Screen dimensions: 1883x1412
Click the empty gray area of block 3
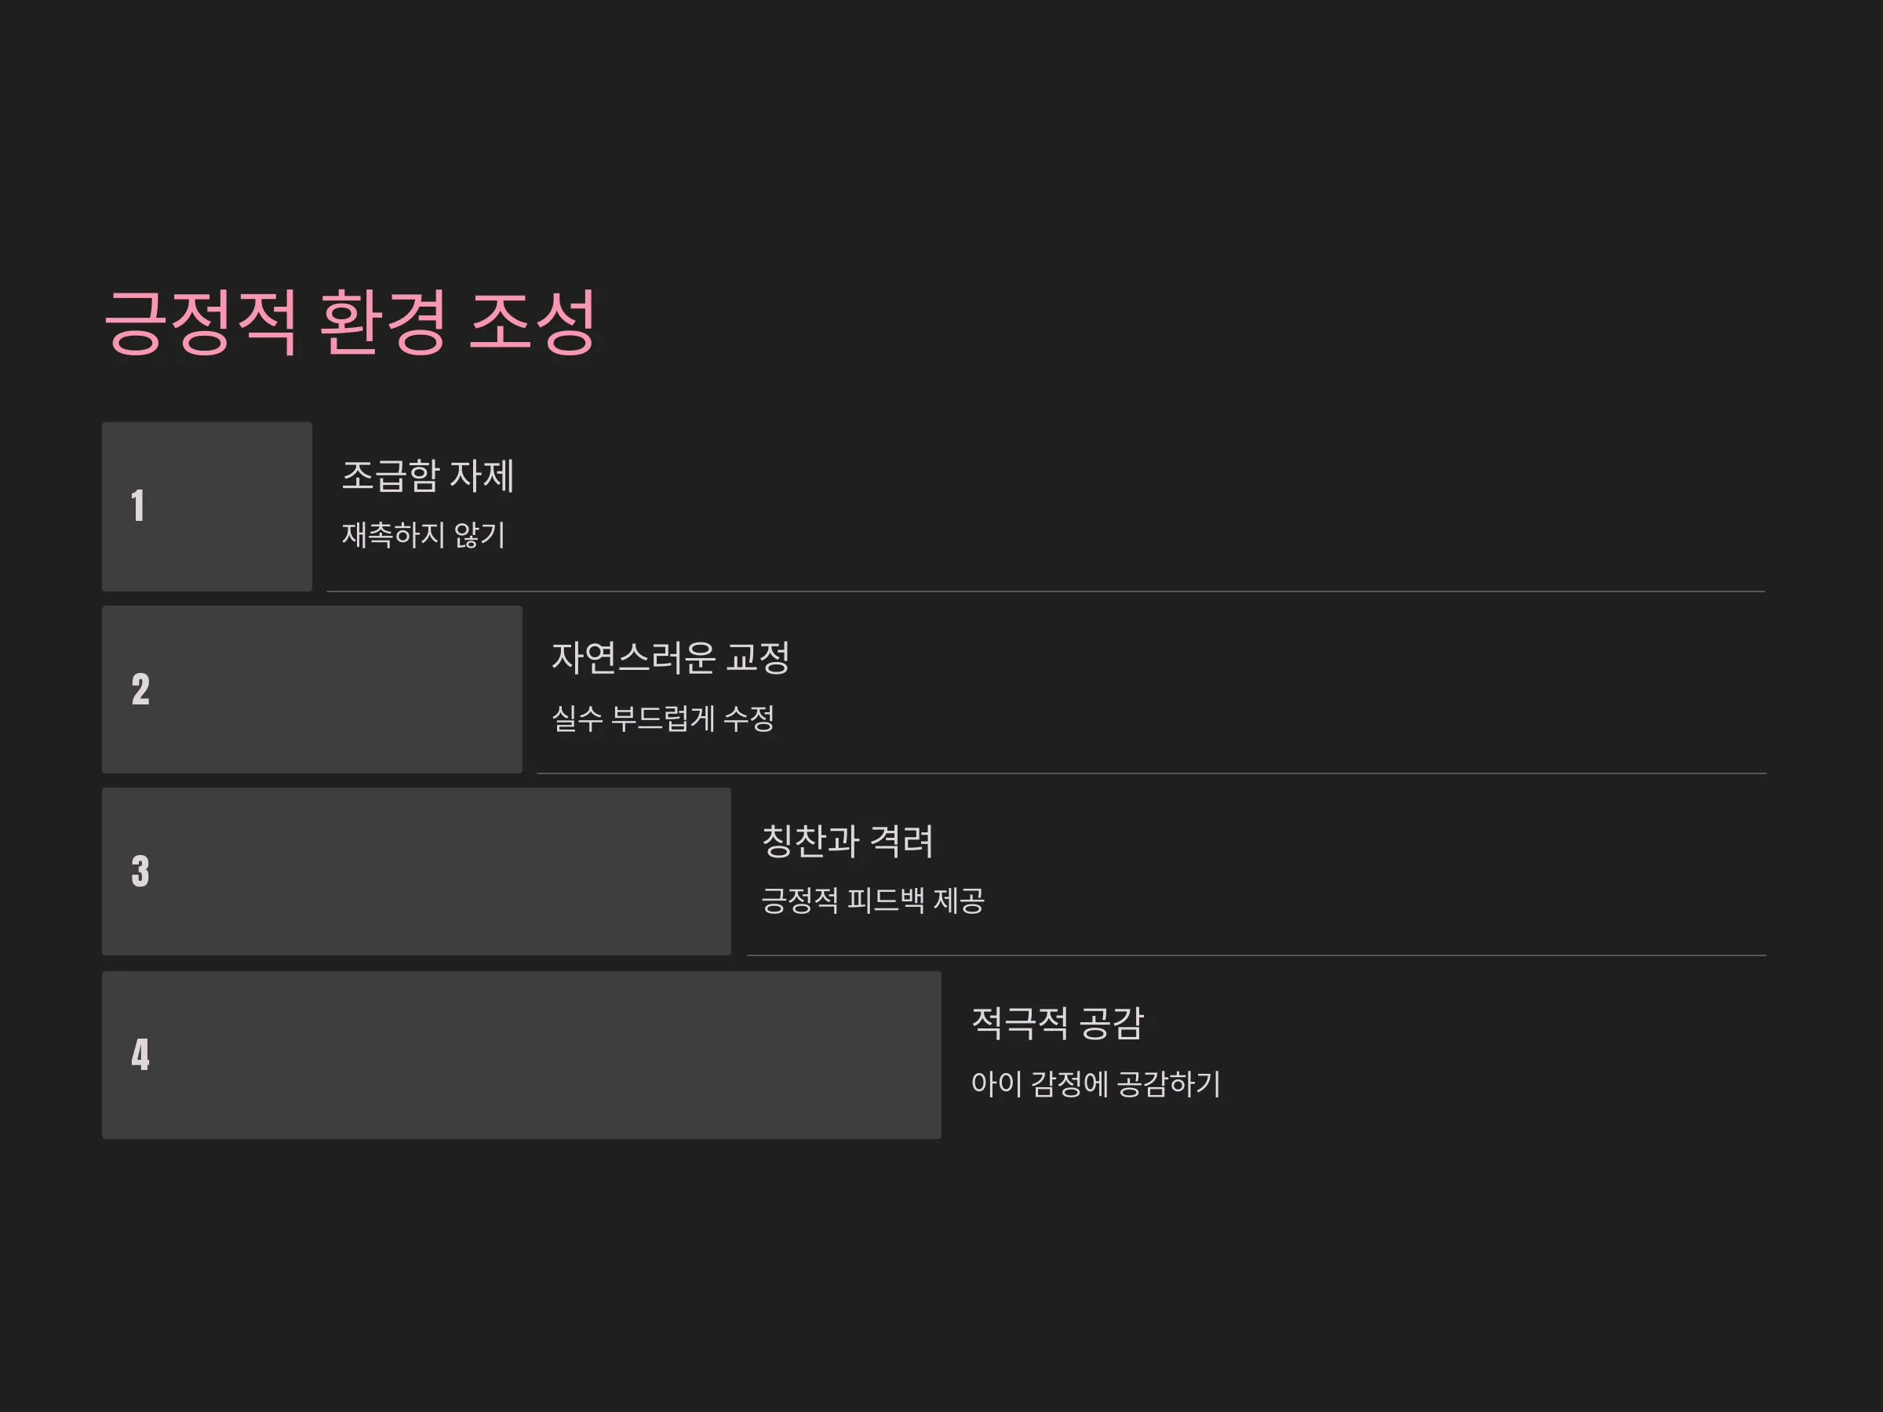tap(443, 872)
